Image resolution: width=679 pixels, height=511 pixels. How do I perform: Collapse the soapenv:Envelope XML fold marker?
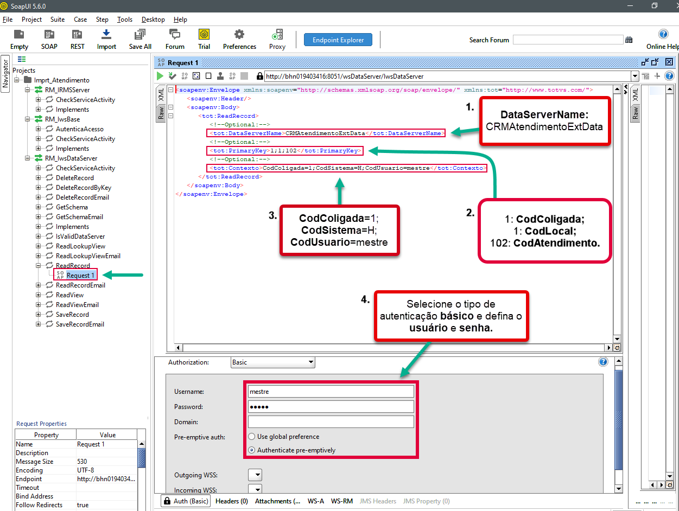(x=171, y=90)
